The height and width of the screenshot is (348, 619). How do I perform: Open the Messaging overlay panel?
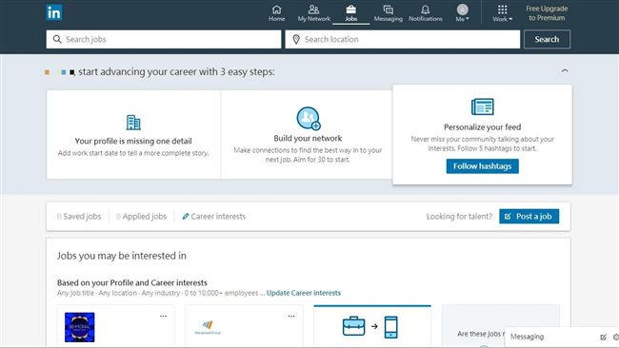[x=527, y=337]
